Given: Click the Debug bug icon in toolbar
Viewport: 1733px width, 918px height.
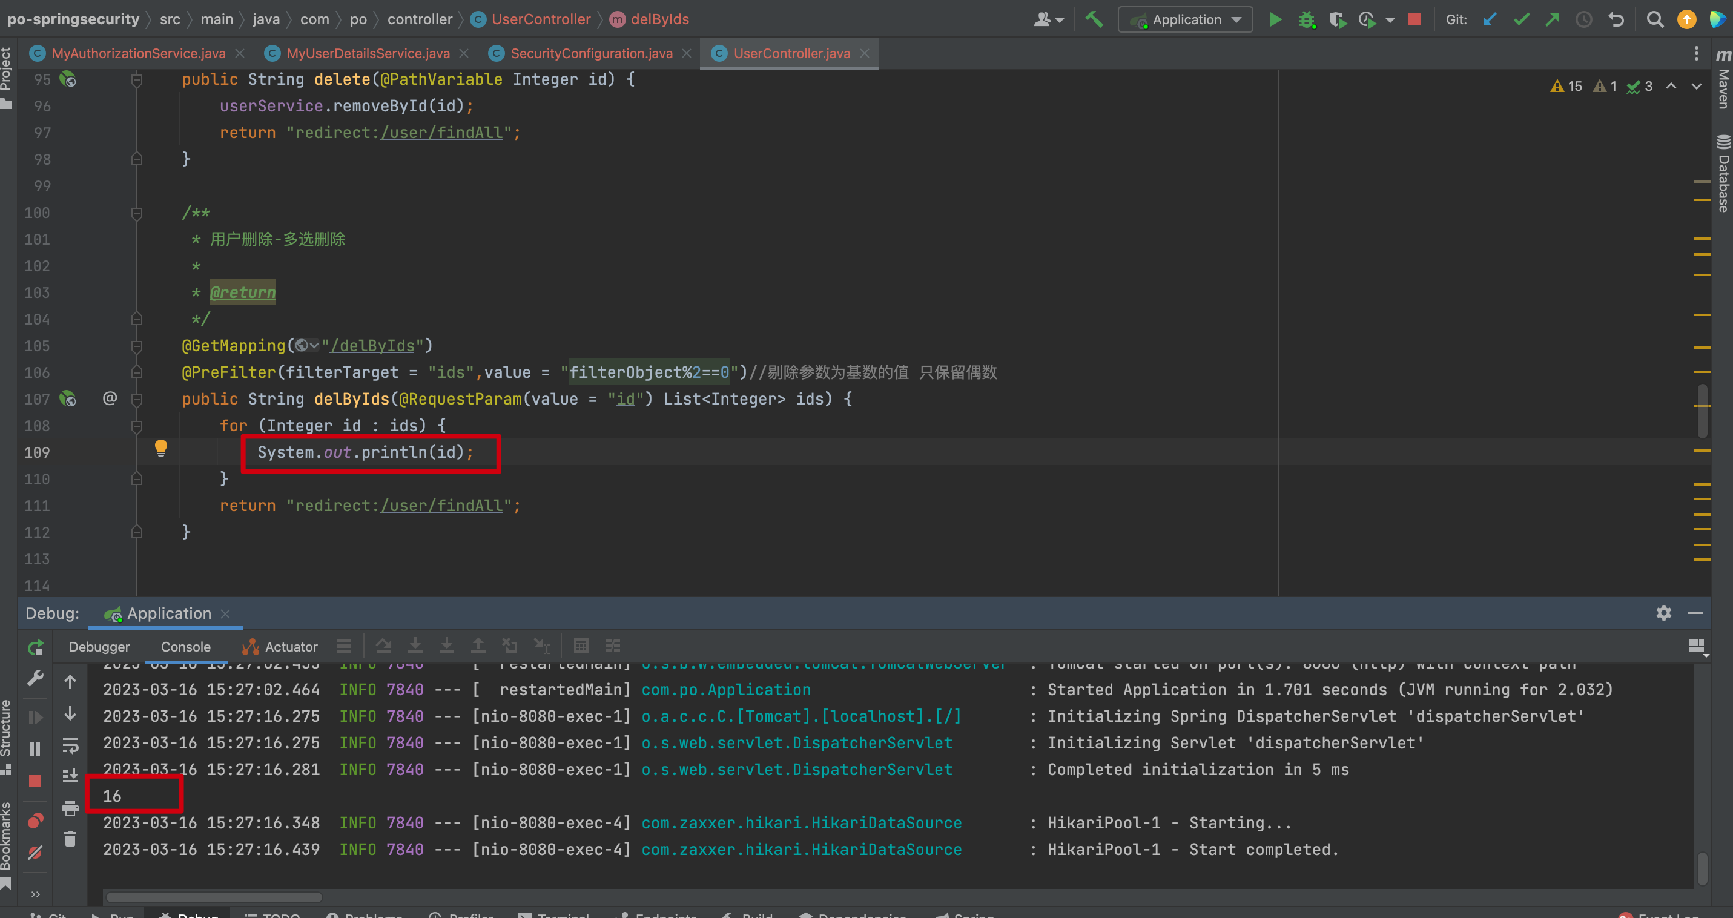Looking at the screenshot, I should (1307, 19).
